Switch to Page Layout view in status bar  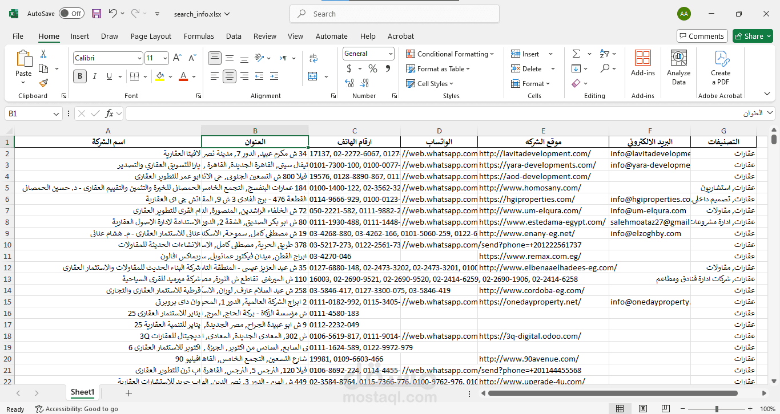(x=642, y=409)
